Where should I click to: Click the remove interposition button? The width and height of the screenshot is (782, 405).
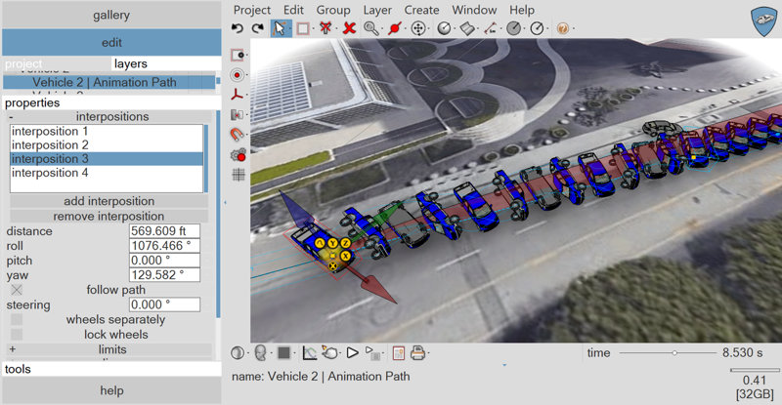pos(109,216)
